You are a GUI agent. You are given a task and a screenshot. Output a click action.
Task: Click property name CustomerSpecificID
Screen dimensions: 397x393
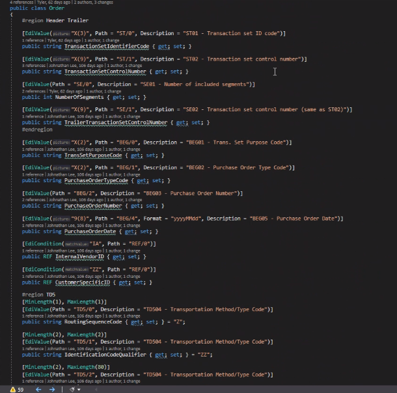[83, 282]
